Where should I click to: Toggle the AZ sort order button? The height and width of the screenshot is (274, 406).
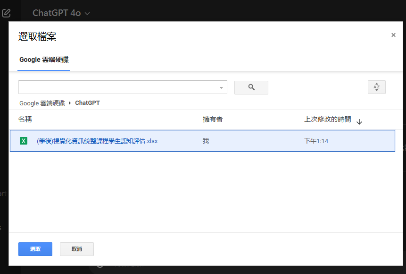(376, 87)
